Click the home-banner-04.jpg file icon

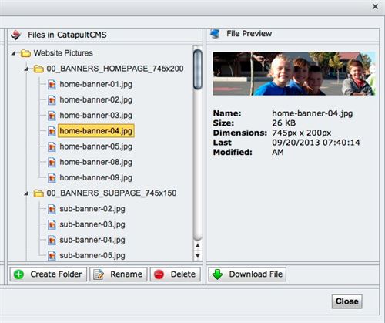[52, 131]
